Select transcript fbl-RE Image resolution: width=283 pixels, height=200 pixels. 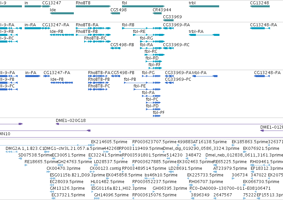pos(149,35)
